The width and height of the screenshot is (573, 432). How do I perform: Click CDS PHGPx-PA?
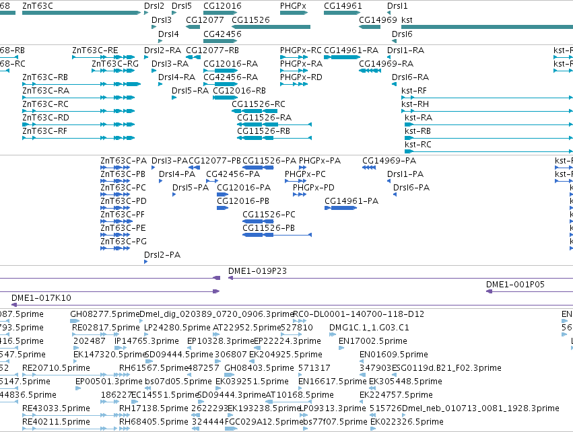(x=320, y=161)
